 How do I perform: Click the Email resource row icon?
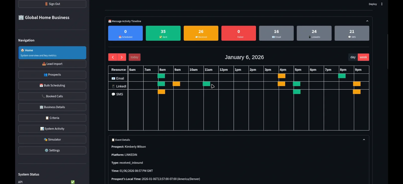113,78
